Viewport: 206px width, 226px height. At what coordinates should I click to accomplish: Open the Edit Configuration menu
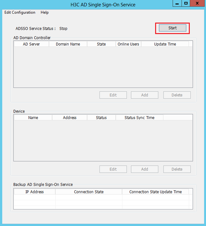click(x=20, y=12)
